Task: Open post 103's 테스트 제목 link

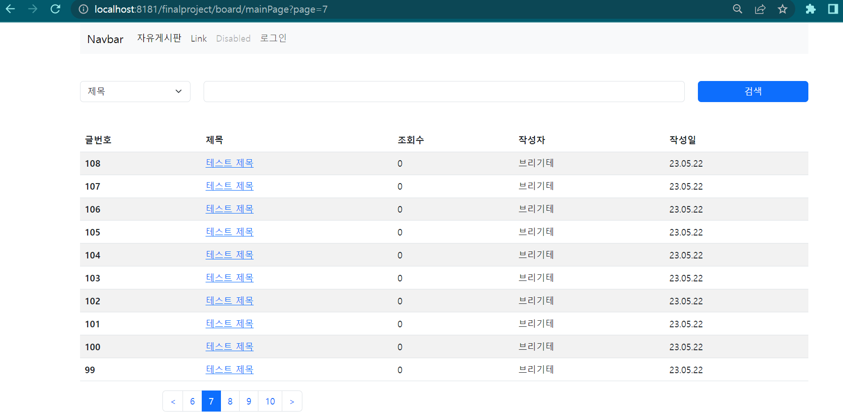Action: [x=230, y=278]
